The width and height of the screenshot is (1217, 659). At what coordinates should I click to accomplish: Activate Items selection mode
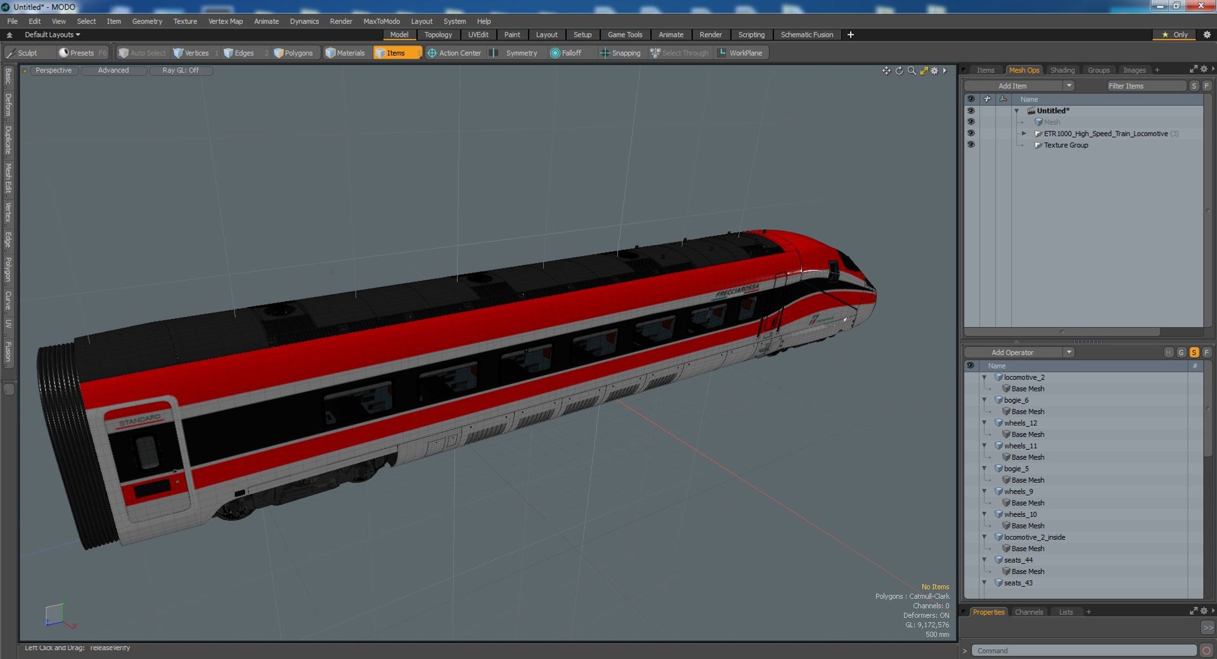396,53
